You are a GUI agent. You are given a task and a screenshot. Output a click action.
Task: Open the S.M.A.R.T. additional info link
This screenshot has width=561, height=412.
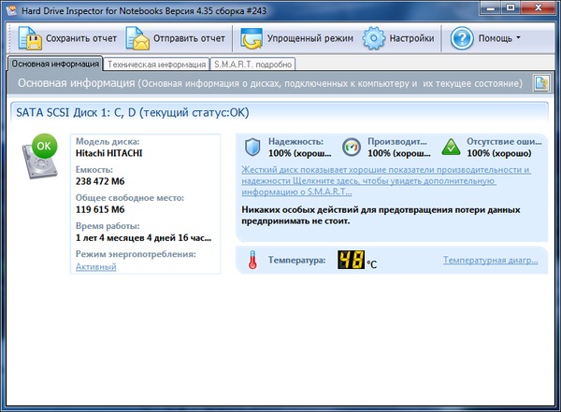pyautogui.click(x=385, y=181)
